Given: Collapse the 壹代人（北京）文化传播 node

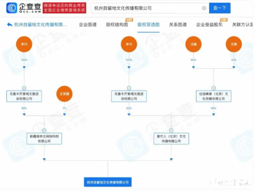Looking at the screenshot, I should (x=171, y=130).
